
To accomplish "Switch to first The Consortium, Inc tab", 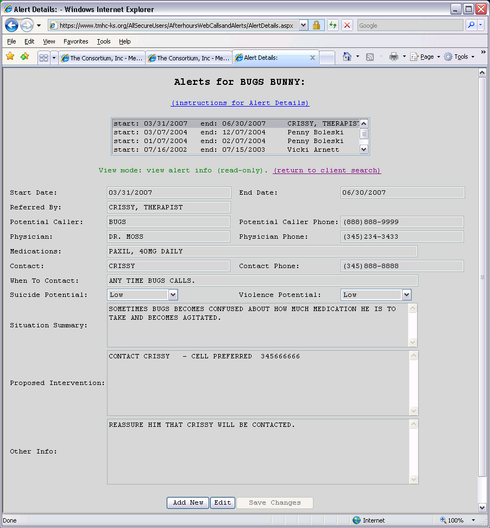I will point(102,58).
